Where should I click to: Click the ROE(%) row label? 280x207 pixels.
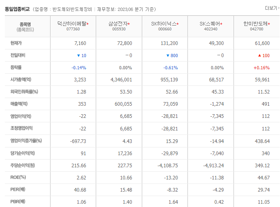tap(18, 177)
